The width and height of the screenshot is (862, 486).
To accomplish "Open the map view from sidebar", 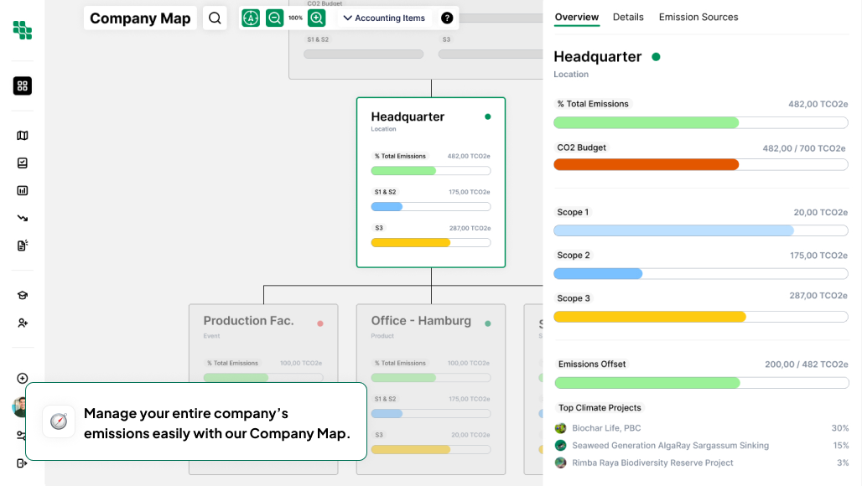I will click(x=23, y=136).
